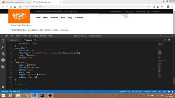Close the style.css editor tab
175x98 pixels.
35,40
